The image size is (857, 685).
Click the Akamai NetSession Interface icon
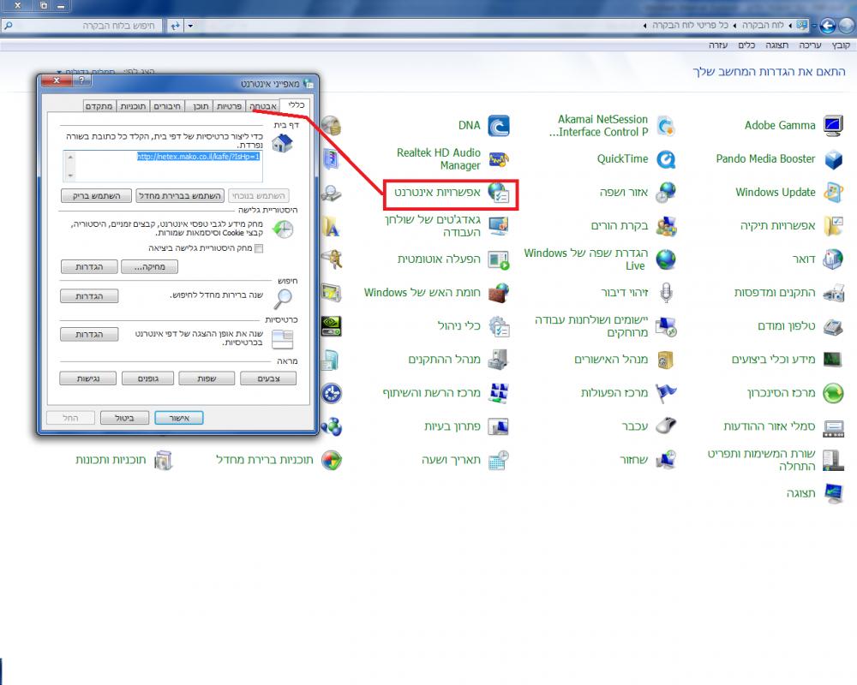click(x=665, y=126)
